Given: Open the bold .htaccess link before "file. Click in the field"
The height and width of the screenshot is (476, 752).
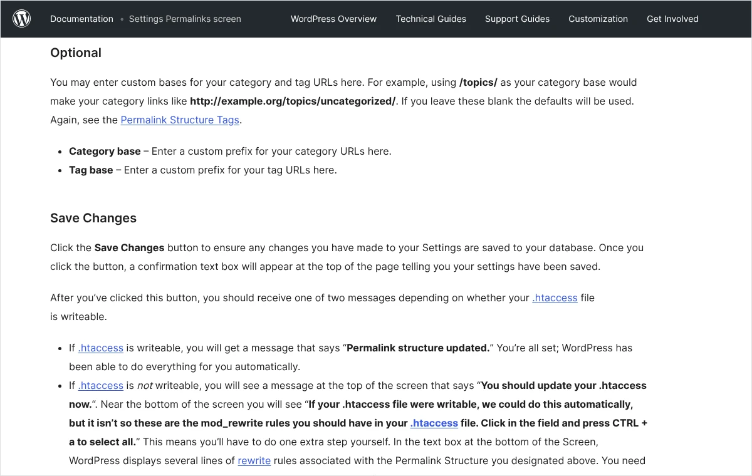Looking at the screenshot, I should (434, 423).
